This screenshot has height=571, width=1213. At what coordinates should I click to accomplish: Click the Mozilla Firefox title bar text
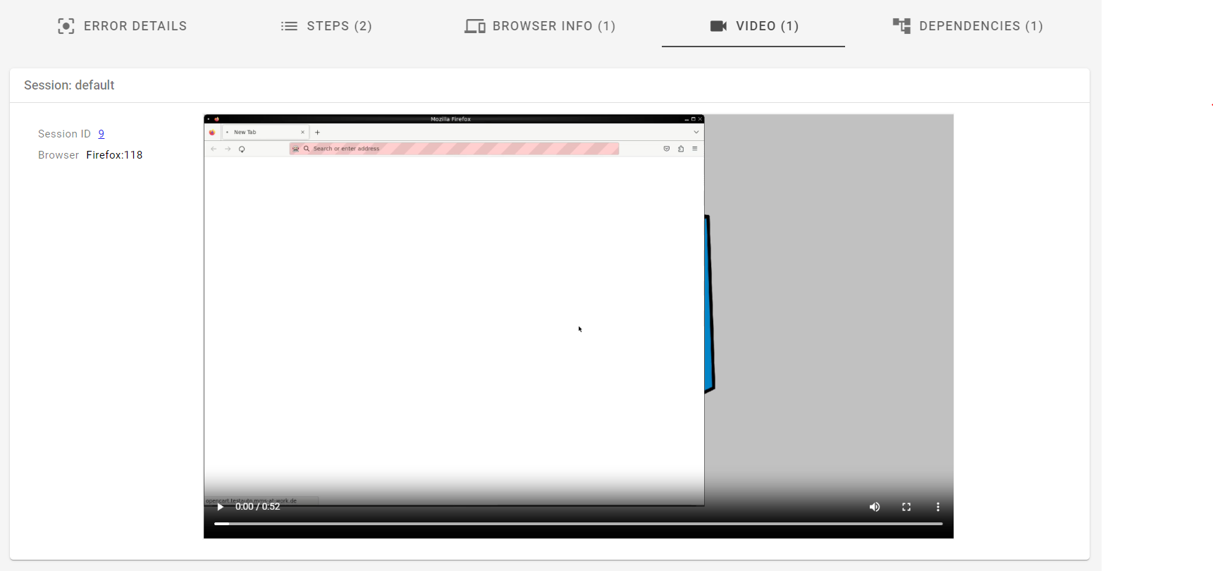click(x=450, y=119)
